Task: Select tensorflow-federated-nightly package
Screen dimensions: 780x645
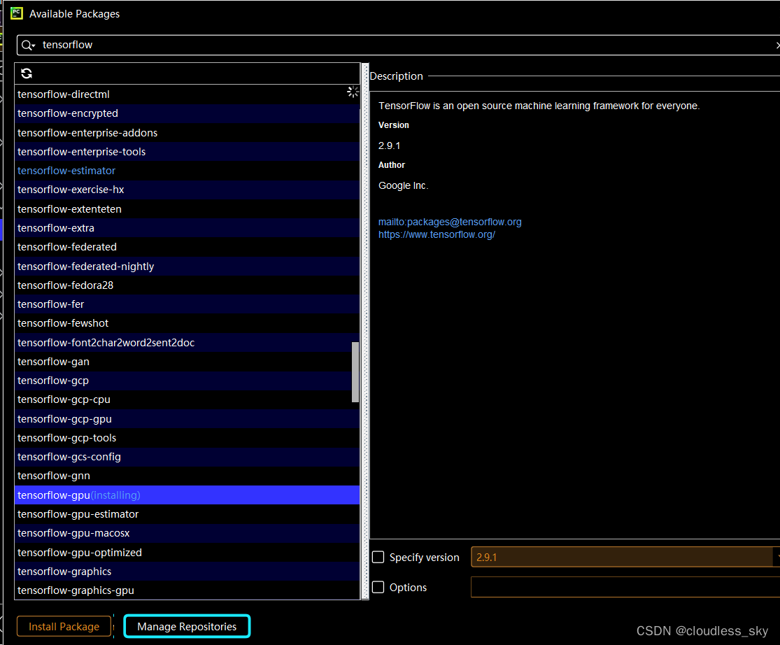Action: tap(187, 266)
